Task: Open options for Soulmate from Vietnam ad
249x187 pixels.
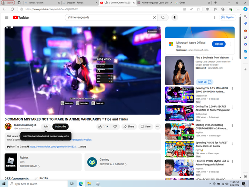Action: [233, 58]
